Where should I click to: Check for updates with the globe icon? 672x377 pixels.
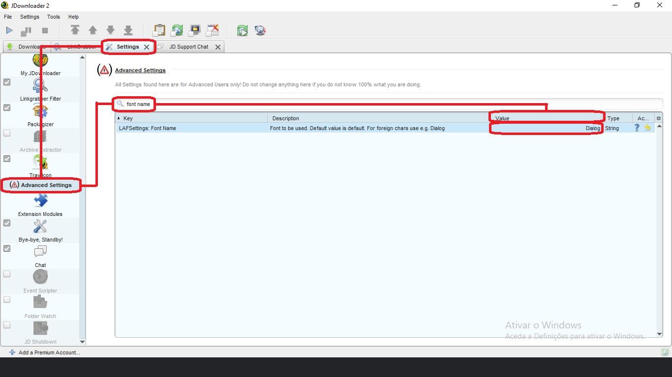pyautogui.click(x=260, y=30)
